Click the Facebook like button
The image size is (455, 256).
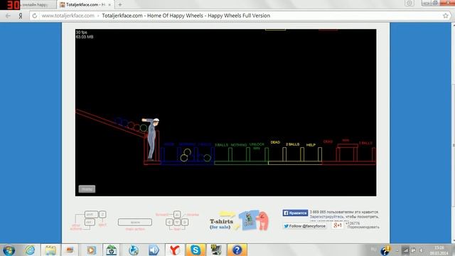click(x=295, y=213)
